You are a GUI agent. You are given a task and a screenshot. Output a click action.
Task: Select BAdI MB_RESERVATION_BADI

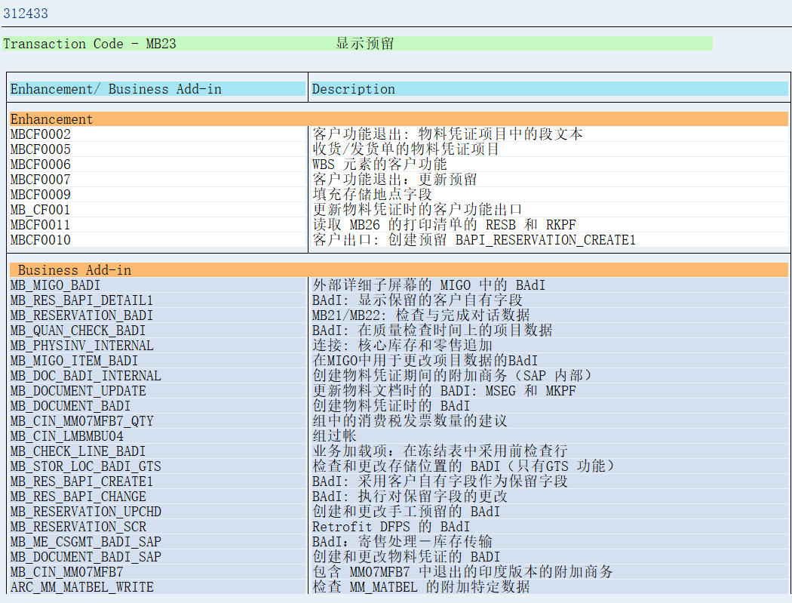[81, 315]
